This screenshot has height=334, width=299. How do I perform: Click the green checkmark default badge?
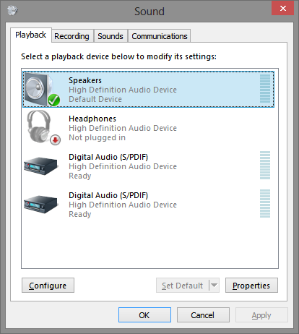coord(53,100)
